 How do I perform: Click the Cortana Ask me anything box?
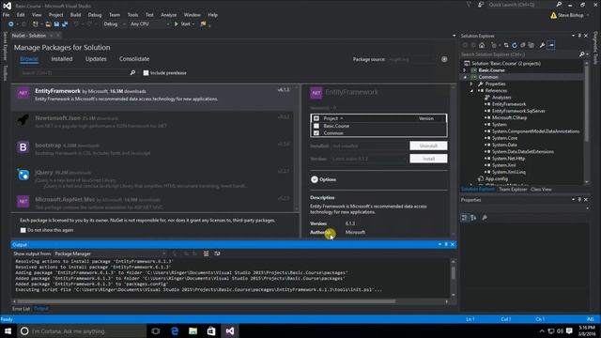click(x=82, y=331)
